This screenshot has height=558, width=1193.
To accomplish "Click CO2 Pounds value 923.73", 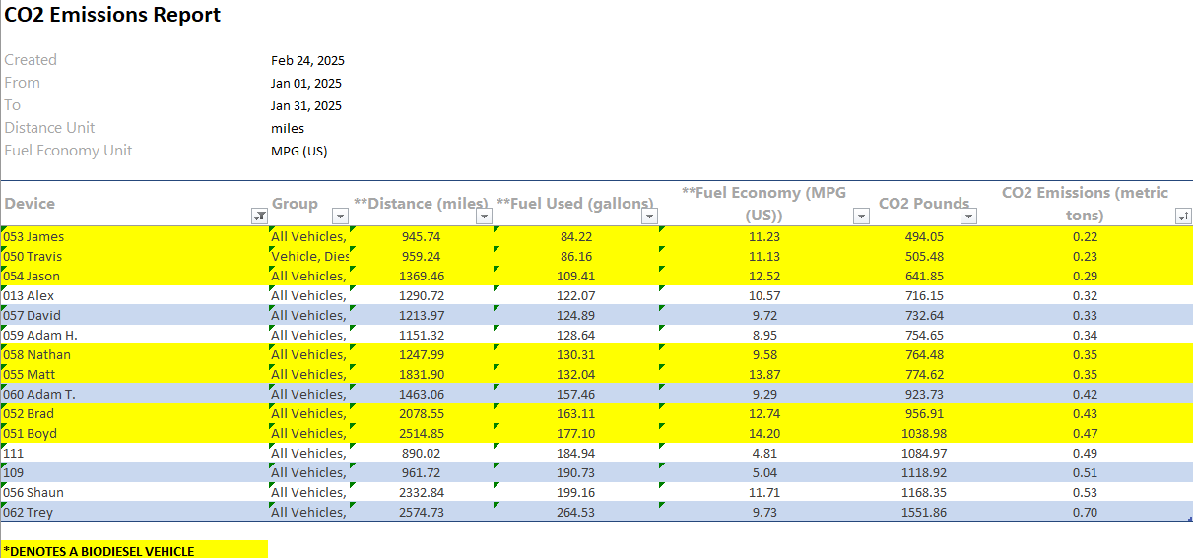I will 924,394.
